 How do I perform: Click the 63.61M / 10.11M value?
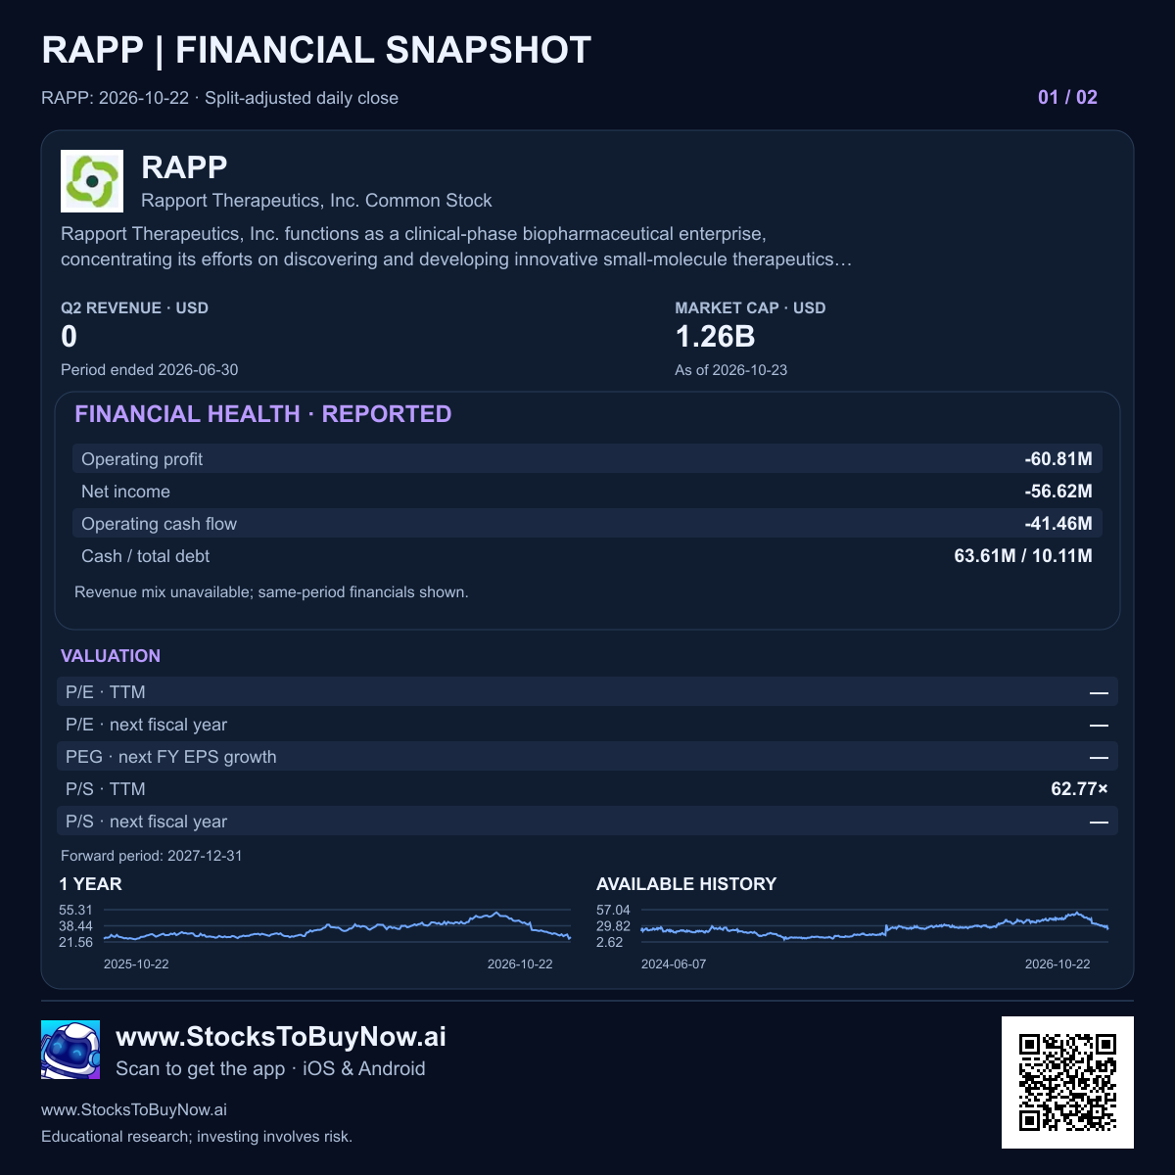tap(1023, 556)
